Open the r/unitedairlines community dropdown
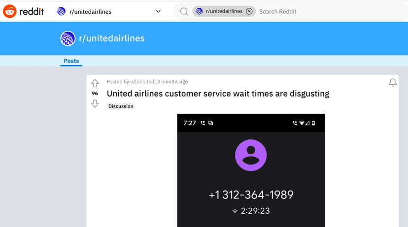This screenshot has height=227, width=408. tap(158, 11)
